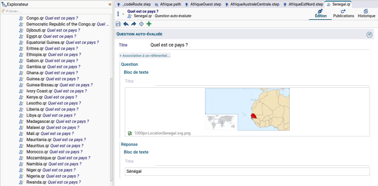Open Malawi.qr question
The height and width of the screenshot is (186, 378).
click(x=49, y=127)
